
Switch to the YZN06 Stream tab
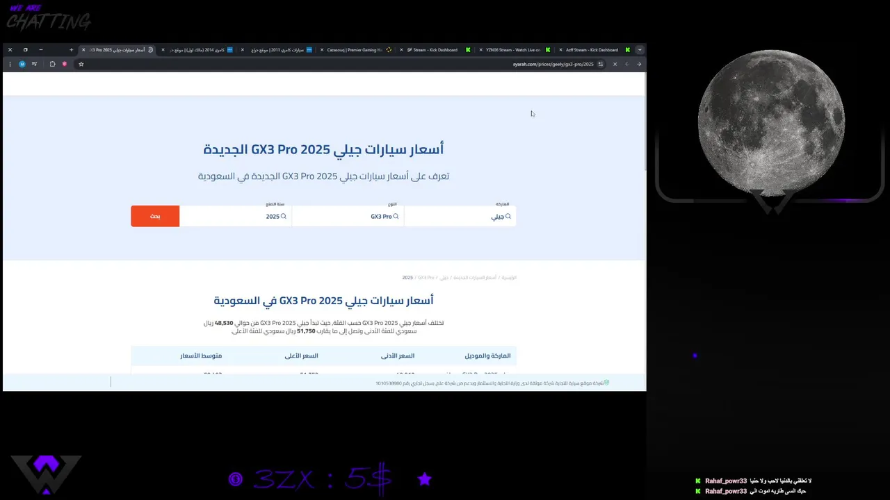[x=518, y=50]
